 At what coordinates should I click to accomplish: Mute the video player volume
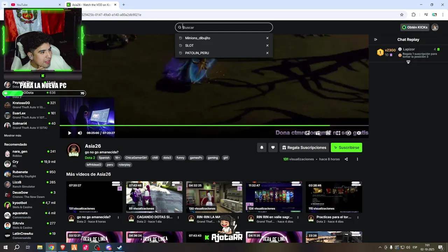[80, 133]
